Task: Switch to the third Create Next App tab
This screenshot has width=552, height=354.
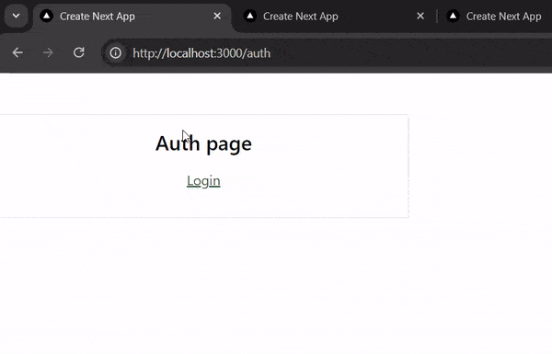Action: (497, 17)
